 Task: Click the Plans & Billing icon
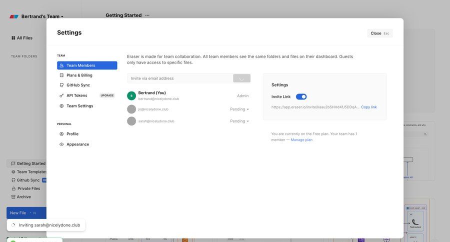[61, 75]
